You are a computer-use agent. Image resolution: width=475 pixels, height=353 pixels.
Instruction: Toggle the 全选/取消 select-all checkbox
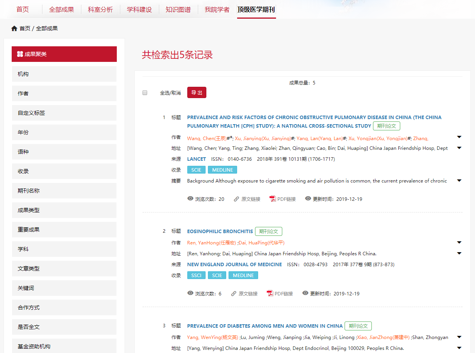pyautogui.click(x=145, y=93)
